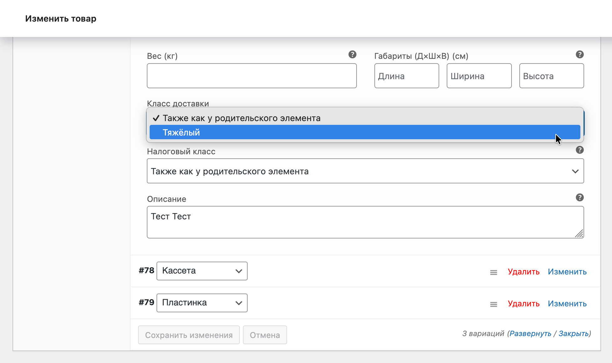Click the dimensions help question icon

pyautogui.click(x=579, y=54)
